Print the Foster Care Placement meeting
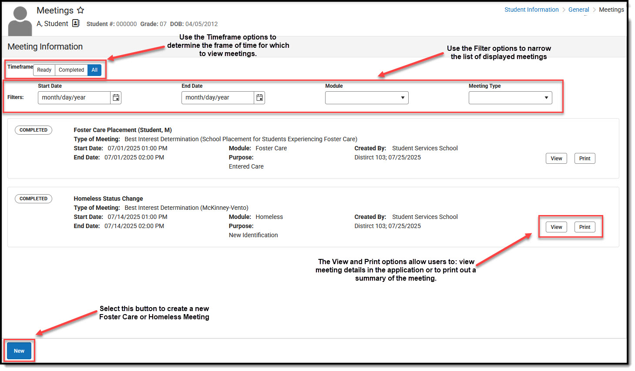The width and height of the screenshot is (635, 371). [585, 158]
